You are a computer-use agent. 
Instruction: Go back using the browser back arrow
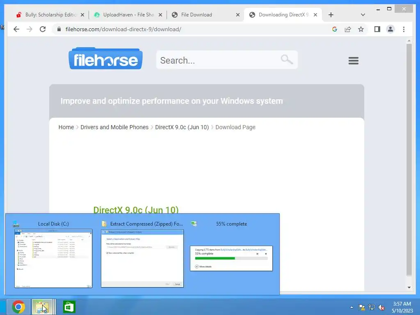[x=16, y=29]
